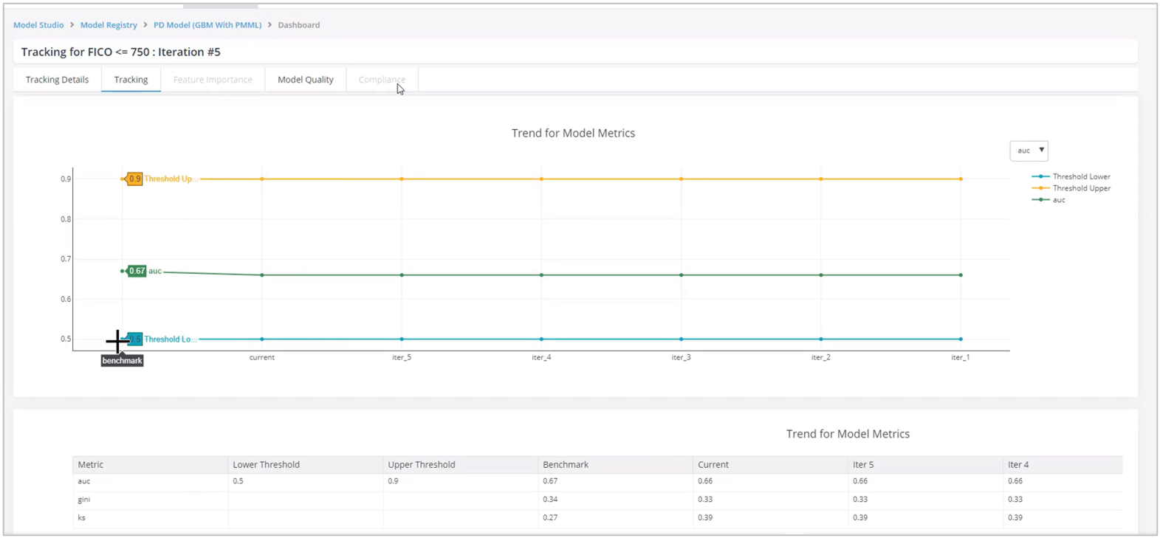The height and width of the screenshot is (538, 1160).
Task: Click auc data point at current
Action: point(262,275)
